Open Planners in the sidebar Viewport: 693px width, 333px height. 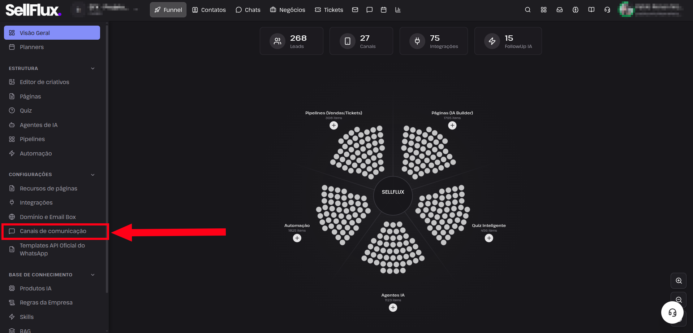point(52,47)
